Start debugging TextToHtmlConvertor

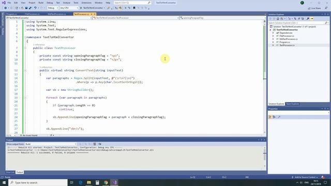click(x=92, y=8)
